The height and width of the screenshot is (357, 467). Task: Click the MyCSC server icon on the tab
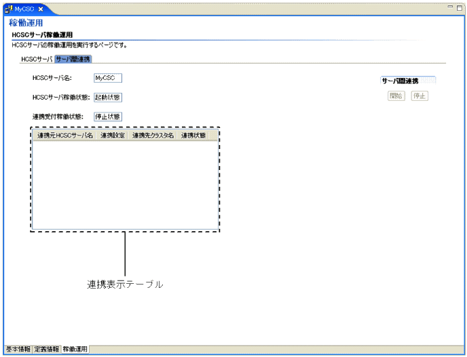9,9
